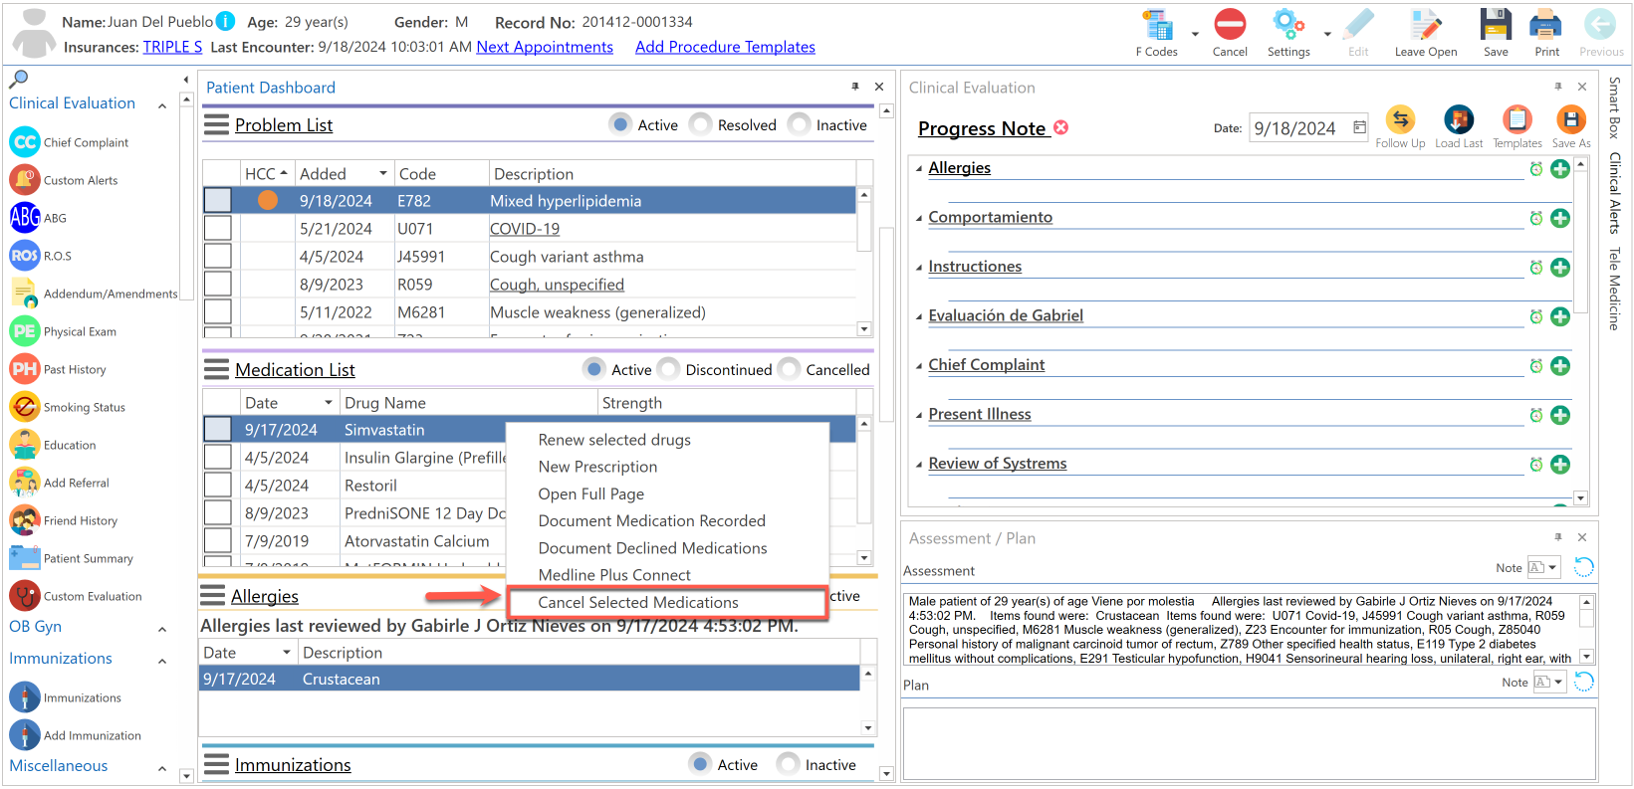Open Add Procedure Templates link
This screenshot has width=1634, height=789.
click(x=725, y=47)
